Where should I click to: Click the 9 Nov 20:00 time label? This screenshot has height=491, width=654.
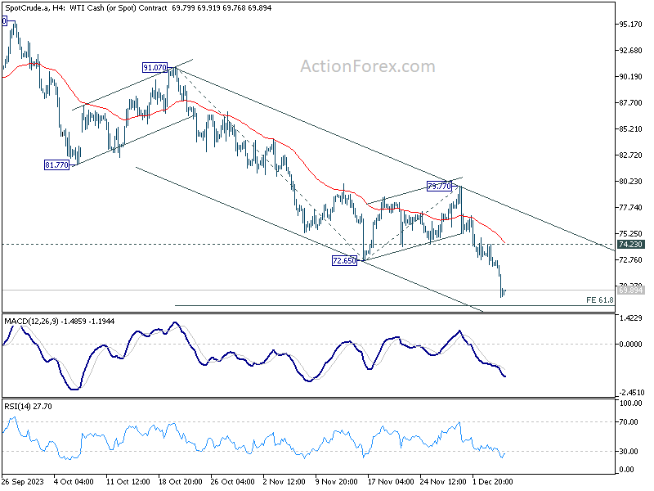pos(338,481)
